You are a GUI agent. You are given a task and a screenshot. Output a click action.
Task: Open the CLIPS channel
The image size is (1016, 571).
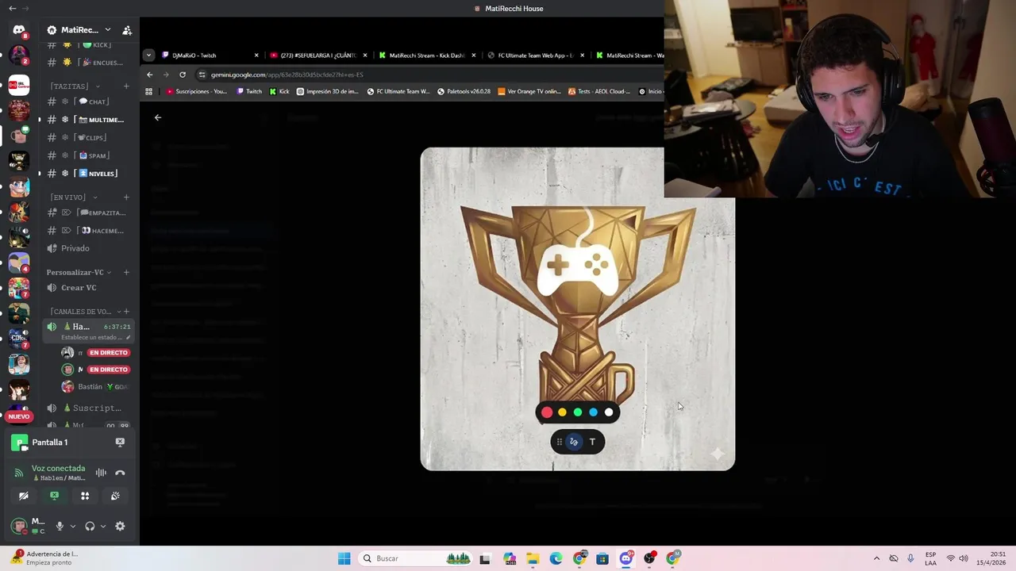87,138
